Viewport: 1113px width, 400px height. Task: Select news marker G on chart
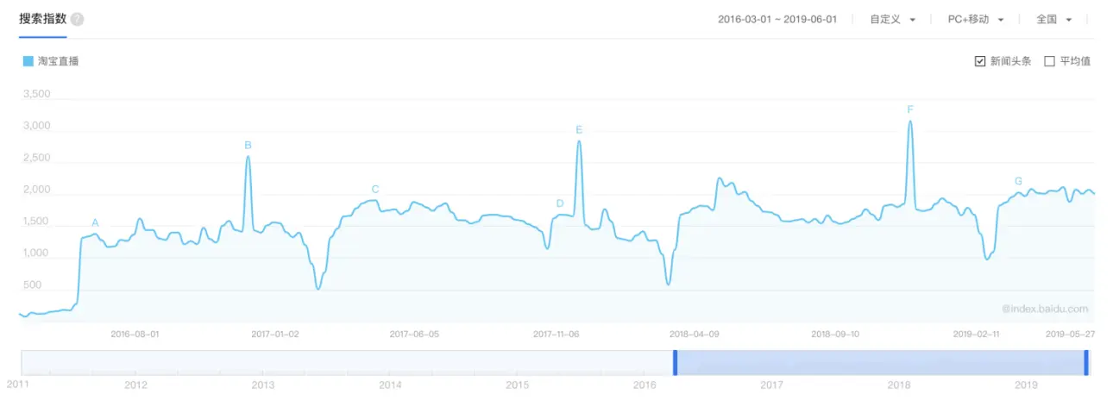[x=1018, y=182]
